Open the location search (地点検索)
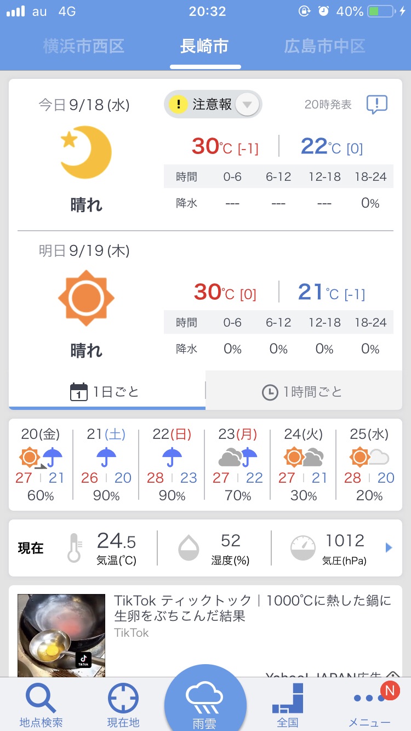 click(41, 704)
